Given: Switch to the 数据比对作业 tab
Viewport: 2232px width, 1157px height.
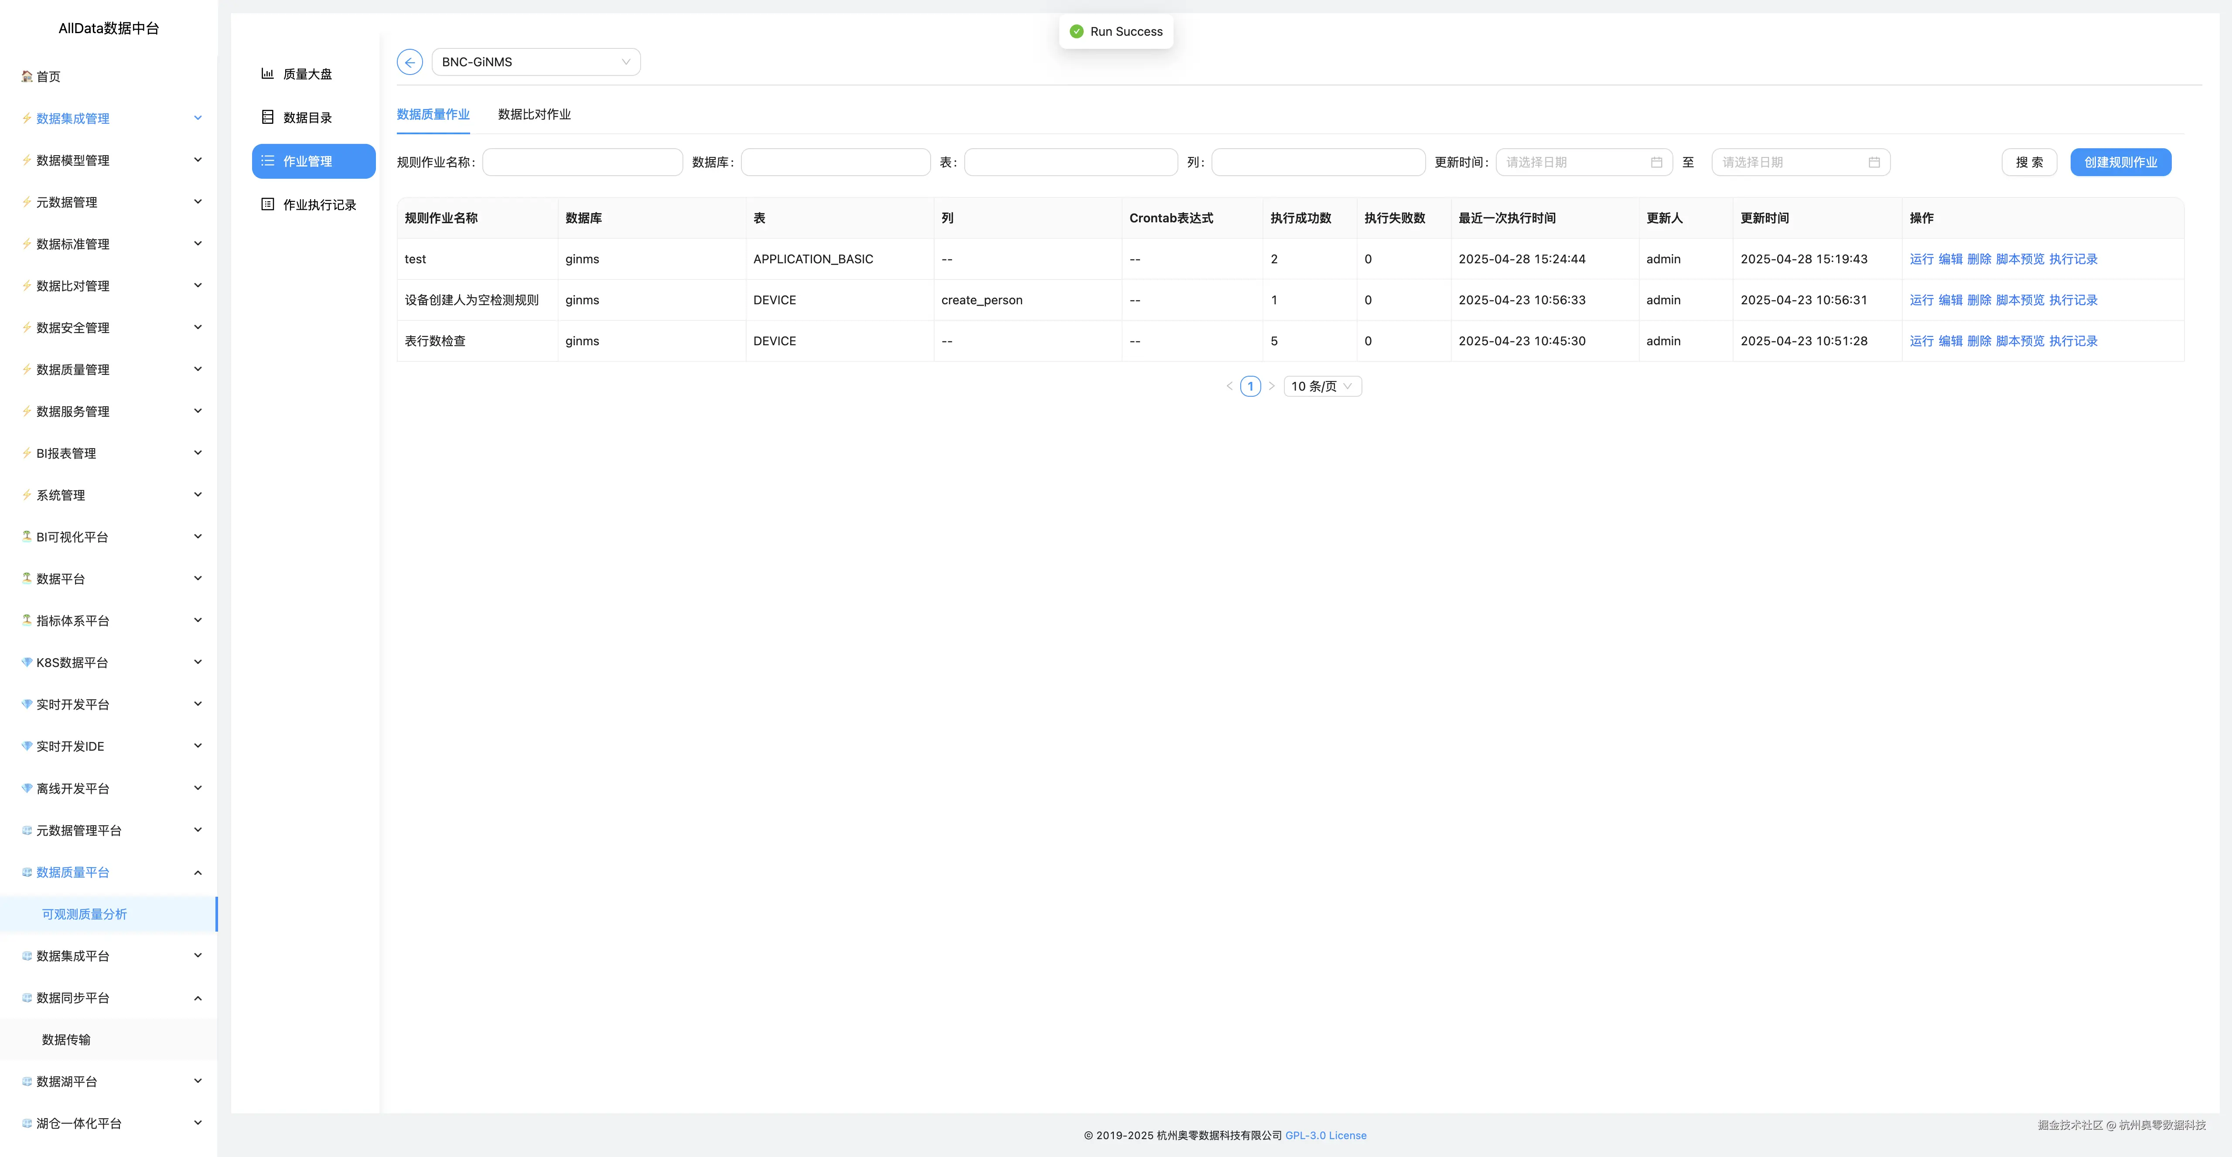Looking at the screenshot, I should point(534,114).
